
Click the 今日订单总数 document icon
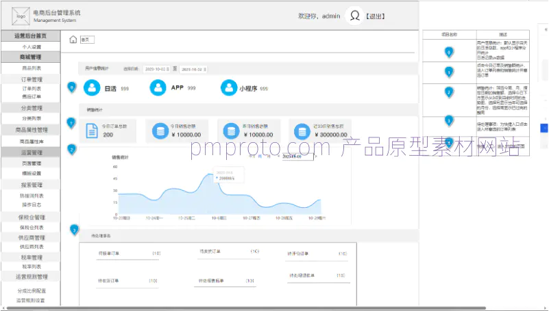click(x=92, y=131)
